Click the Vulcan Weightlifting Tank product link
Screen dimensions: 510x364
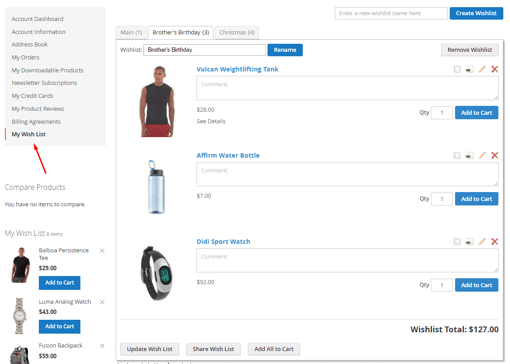(x=237, y=69)
